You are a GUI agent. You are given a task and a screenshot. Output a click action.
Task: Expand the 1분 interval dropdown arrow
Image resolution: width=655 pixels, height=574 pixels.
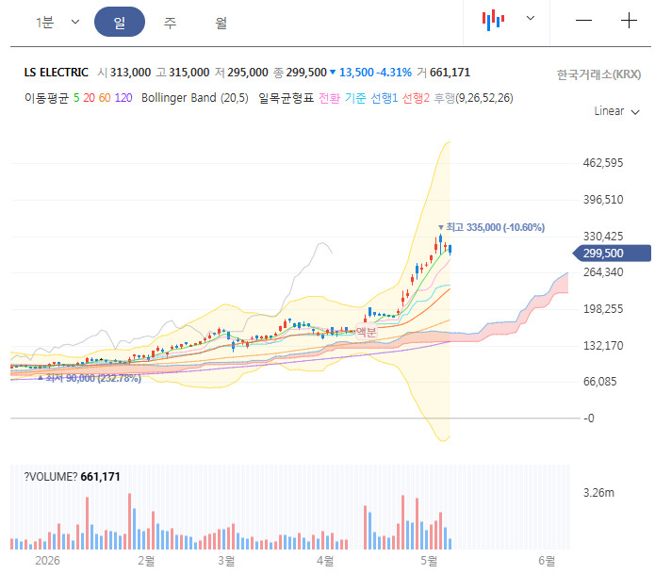[x=75, y=22]
